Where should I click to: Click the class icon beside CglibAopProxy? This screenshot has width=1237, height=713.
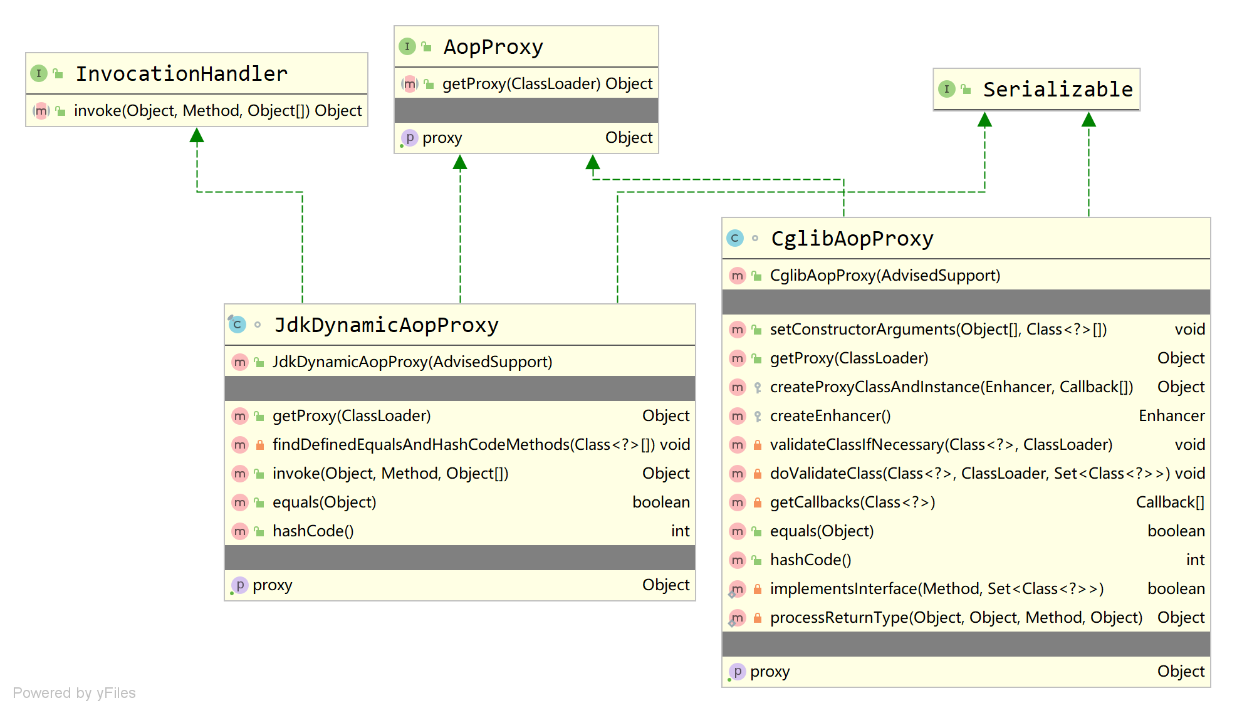pos(735,238)
